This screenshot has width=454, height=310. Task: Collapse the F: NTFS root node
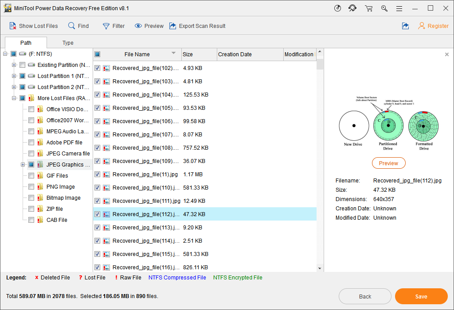[5, 54]
